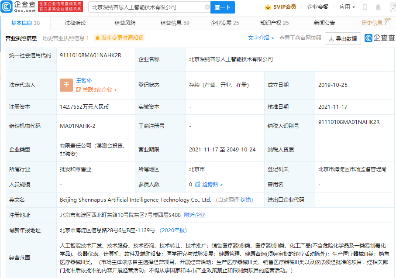Select the 历史营业执照信息 sub-tab

(x=65, y=38)
